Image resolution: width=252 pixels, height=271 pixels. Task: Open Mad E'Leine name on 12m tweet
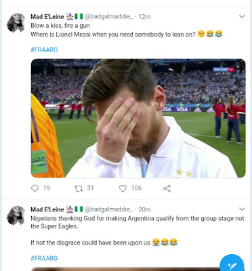[x=47, y=17]
